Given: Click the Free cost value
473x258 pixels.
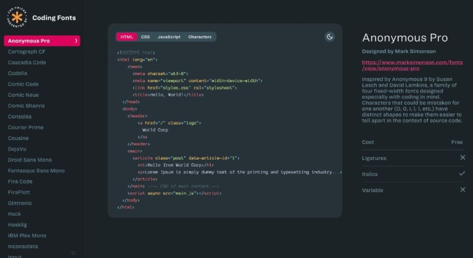Looking at the screenshot, I should click(x=457, y=142).
